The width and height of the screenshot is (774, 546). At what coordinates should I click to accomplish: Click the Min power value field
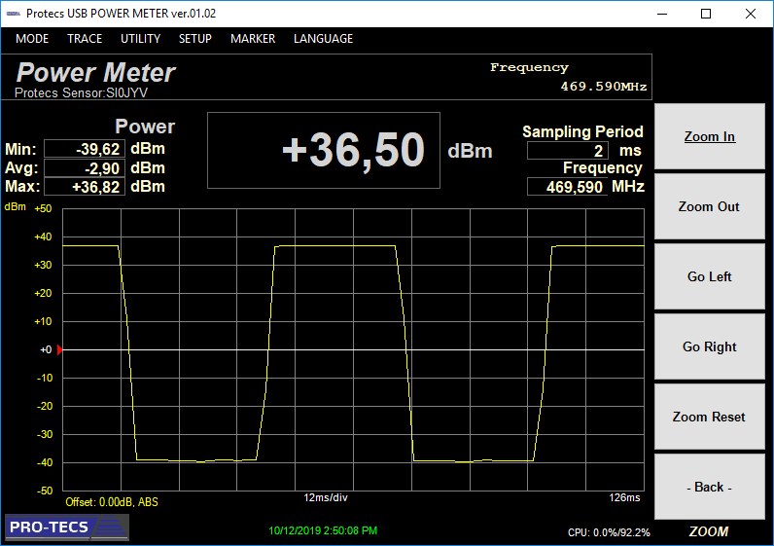[x=85, y=149]
